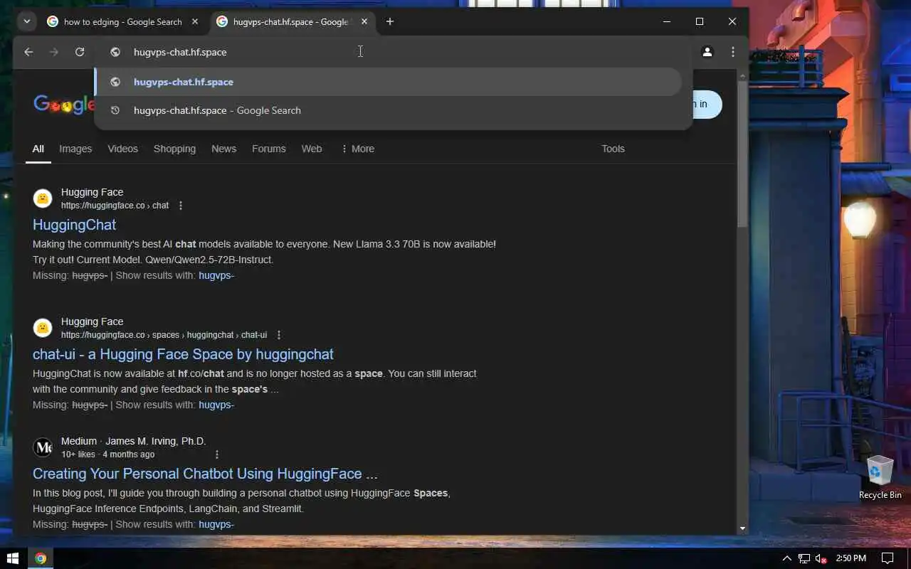This screenshot has width=911, height=569.
Task: Open options for Medium result
Action: [217, 454]
